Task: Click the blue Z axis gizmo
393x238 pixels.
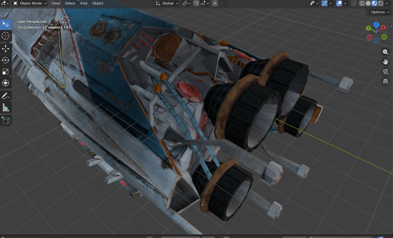Action: pyautogui.click(x=376, y=24)
